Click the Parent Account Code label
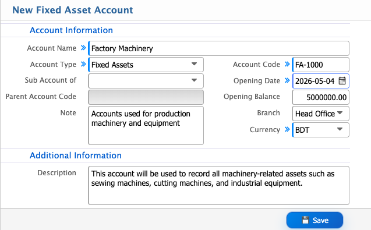371x230 pixels. click(41, 97)
